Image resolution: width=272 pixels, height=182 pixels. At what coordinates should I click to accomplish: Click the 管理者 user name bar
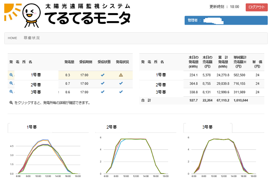226,20
